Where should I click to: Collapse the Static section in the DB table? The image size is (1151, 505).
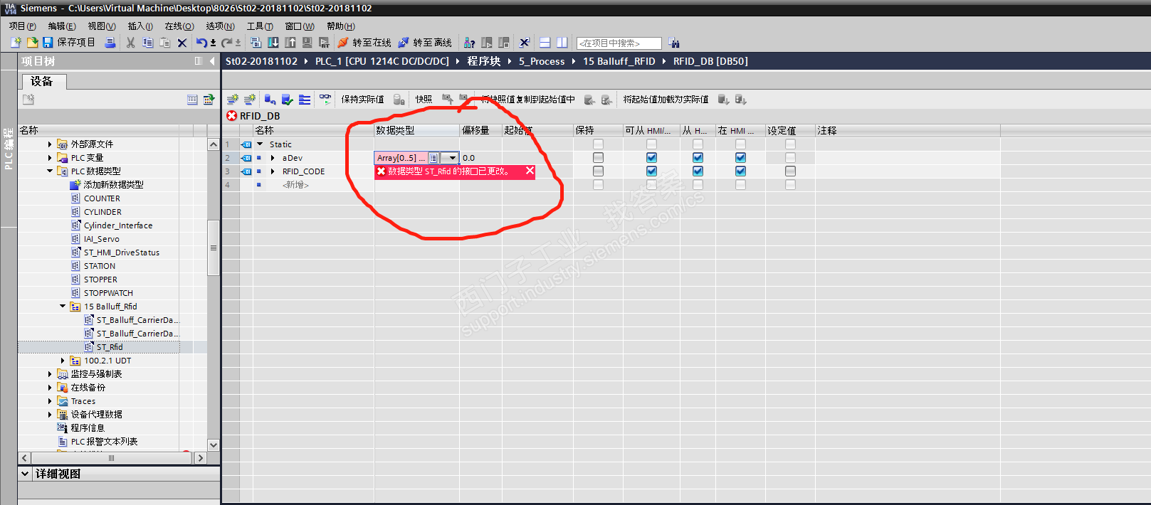click(x=261, y=144)
